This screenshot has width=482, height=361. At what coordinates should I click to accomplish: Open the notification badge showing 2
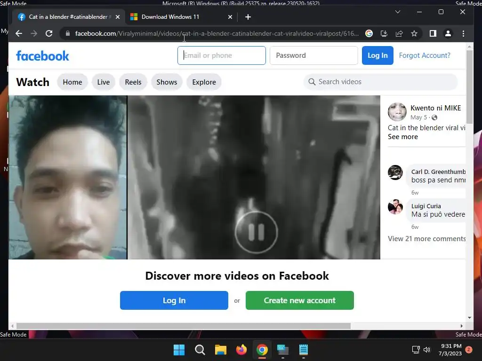(469, 350)
